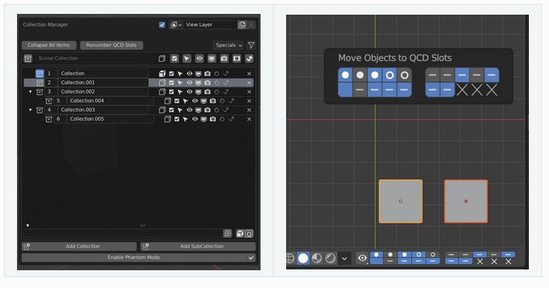549x288 pixels.
Task: Select material preview shading icon
Action: tap(317, 259)
